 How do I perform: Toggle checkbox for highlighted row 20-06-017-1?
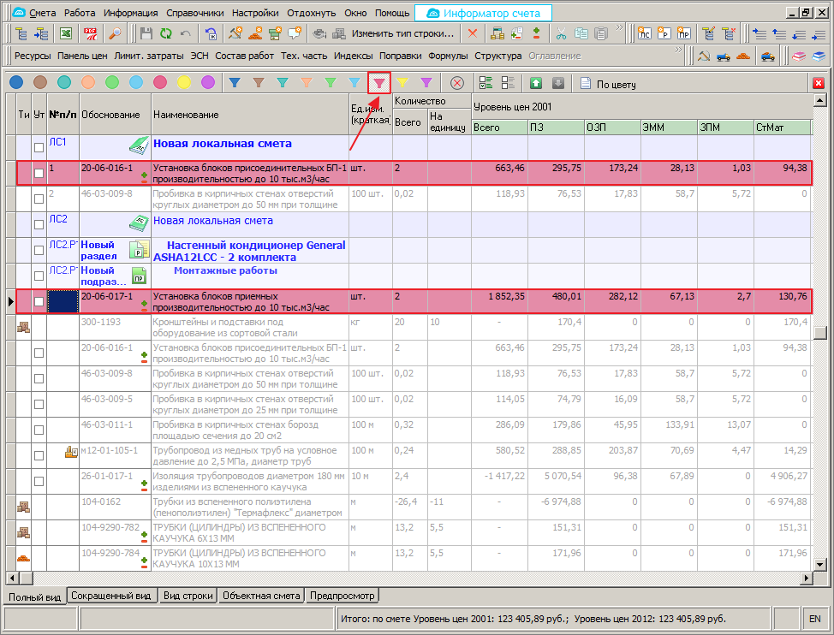coord(39,301)
